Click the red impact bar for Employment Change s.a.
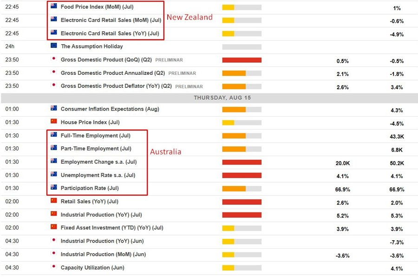Screen dimensions: 418x277 point(241,163)
